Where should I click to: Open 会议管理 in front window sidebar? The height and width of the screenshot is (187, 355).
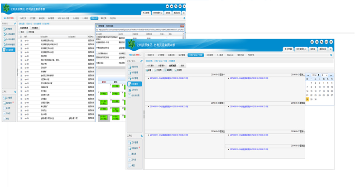[x=134, y=78]
